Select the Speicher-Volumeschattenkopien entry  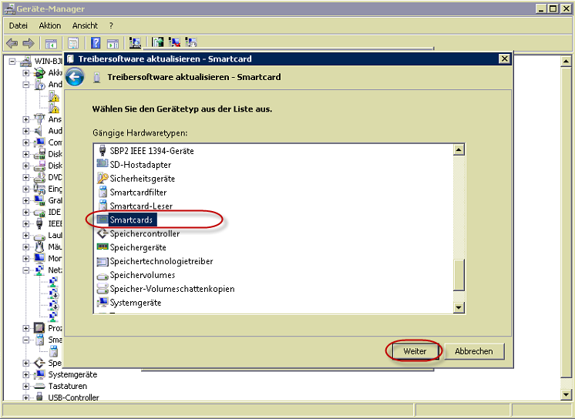click(x=171, y=290)
